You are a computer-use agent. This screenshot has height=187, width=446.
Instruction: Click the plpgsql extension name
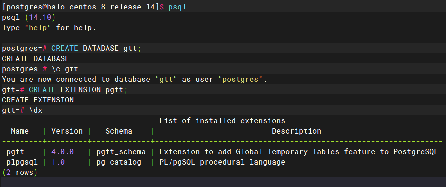pyautogui.click(x=22, y=162)
